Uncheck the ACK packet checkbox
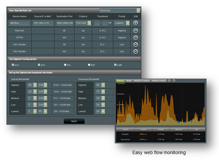219x164 pixels. [12, 65]
